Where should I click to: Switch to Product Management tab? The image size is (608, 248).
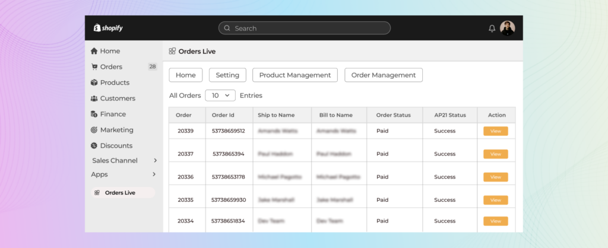coord(294,75)
